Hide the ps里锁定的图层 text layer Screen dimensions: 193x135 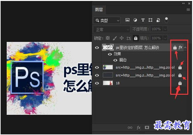(97, 48)
